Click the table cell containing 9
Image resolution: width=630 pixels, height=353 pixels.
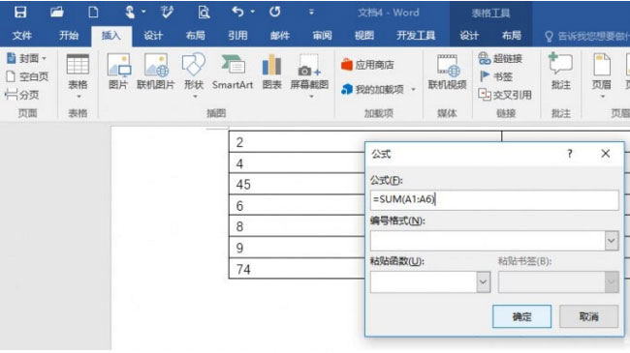click(x=297, y=248)
